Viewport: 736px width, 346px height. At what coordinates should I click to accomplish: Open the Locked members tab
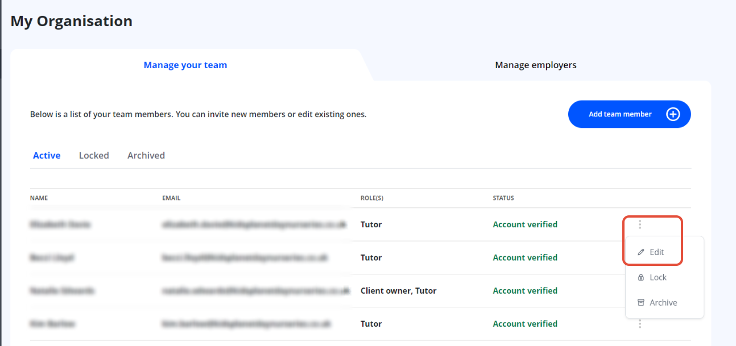tap(94, 155)
